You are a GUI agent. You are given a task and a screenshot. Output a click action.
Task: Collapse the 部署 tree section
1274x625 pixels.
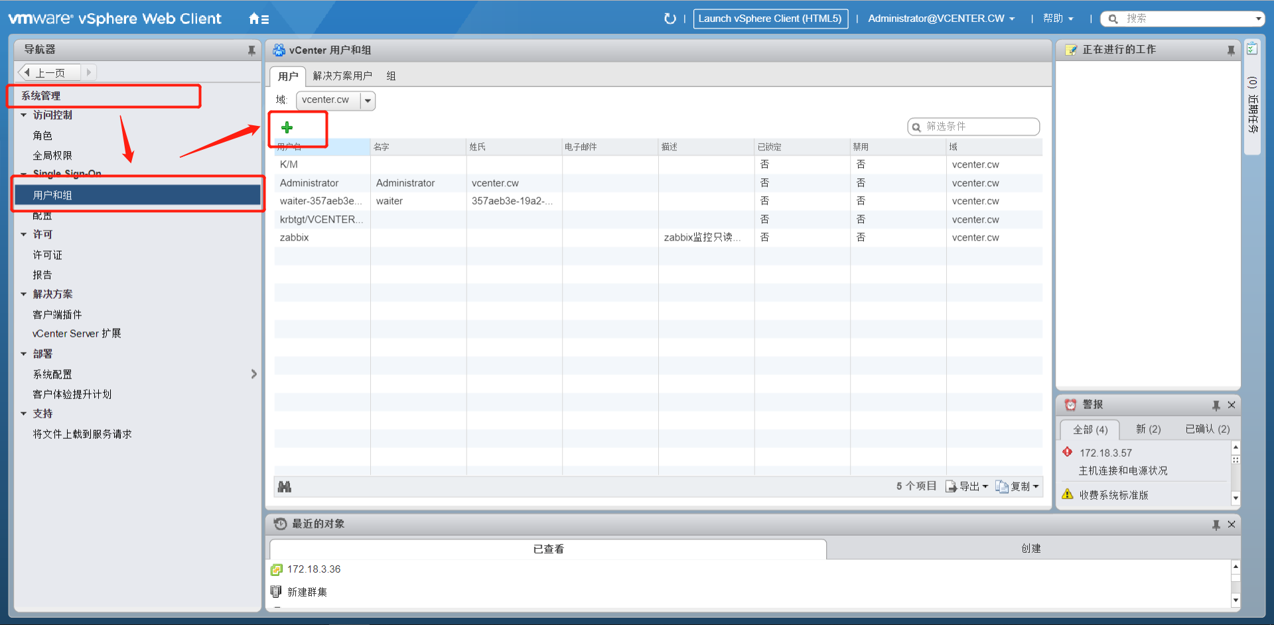pos(24,354)
